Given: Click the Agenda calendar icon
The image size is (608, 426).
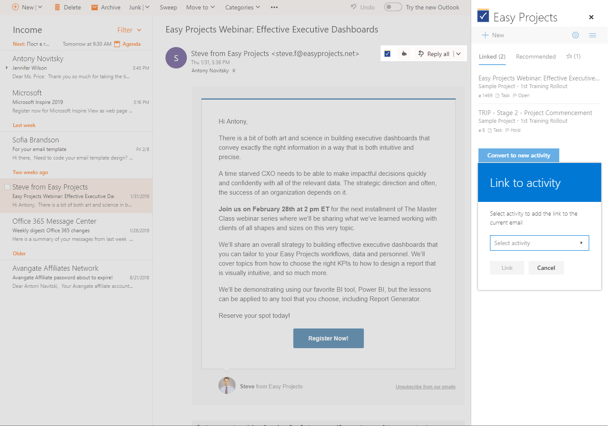Looking at the screenshot, I should (x=117, y=44).
